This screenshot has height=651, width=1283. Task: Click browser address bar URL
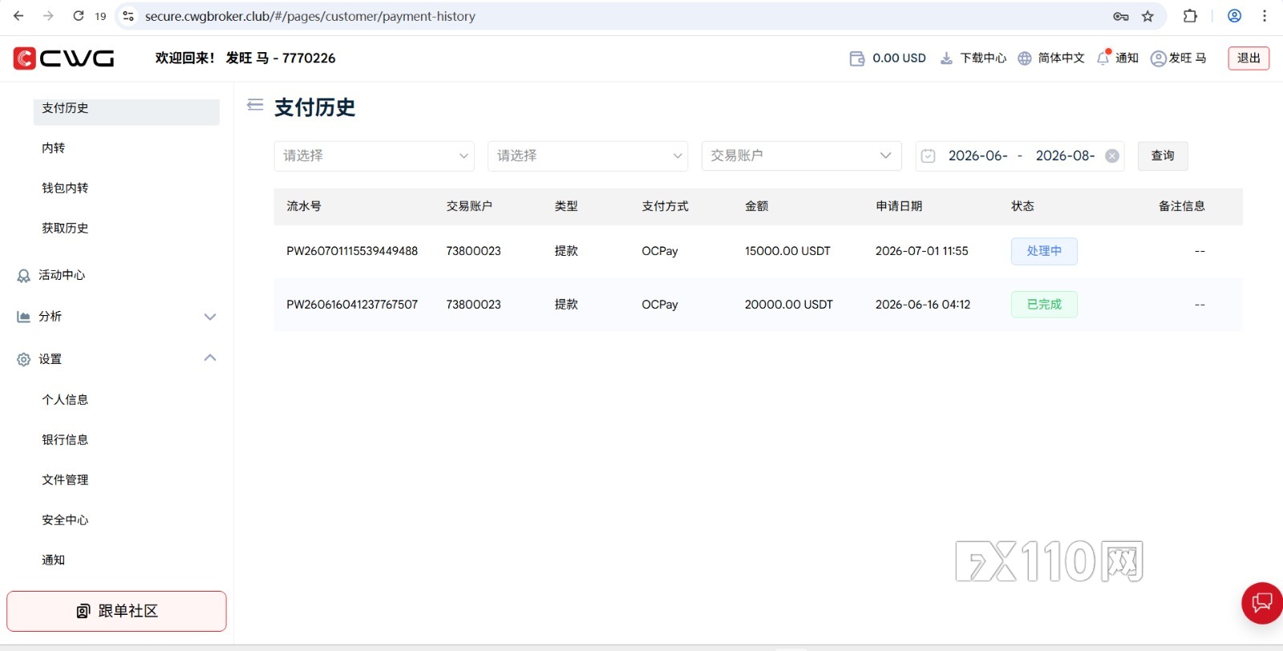click(x=310, y=16)
